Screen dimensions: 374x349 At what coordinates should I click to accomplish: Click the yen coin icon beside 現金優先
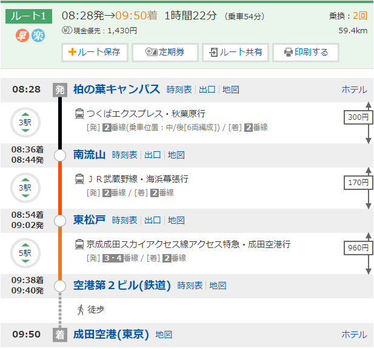[67, 30]
